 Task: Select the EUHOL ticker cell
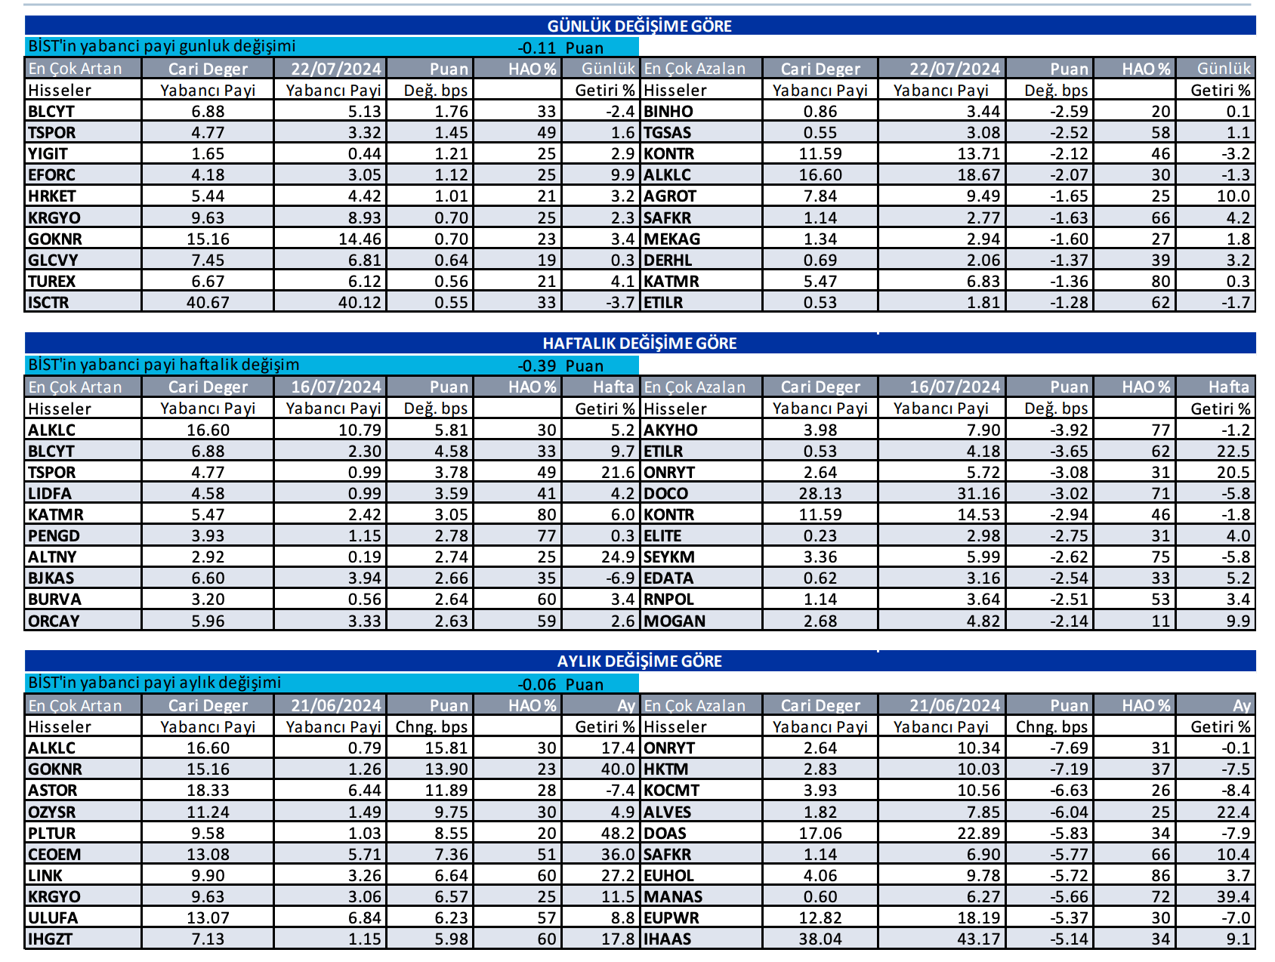[668, 876]
